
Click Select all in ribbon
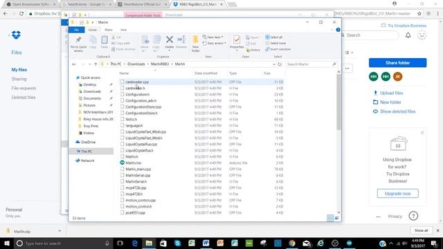pos(273,37)
